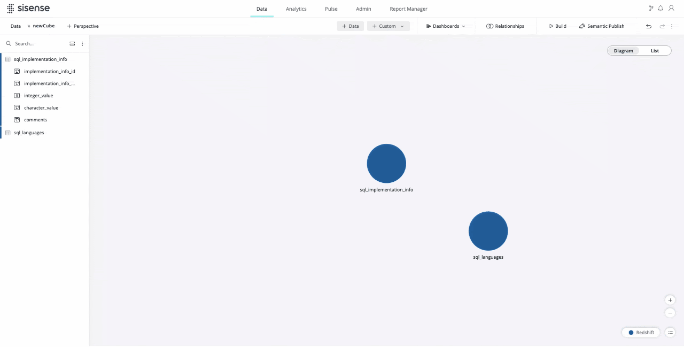Viewport: 684px width, 347px height.
Task: Zoom out the diagram with minus button
Action: [x=670, y=313]
